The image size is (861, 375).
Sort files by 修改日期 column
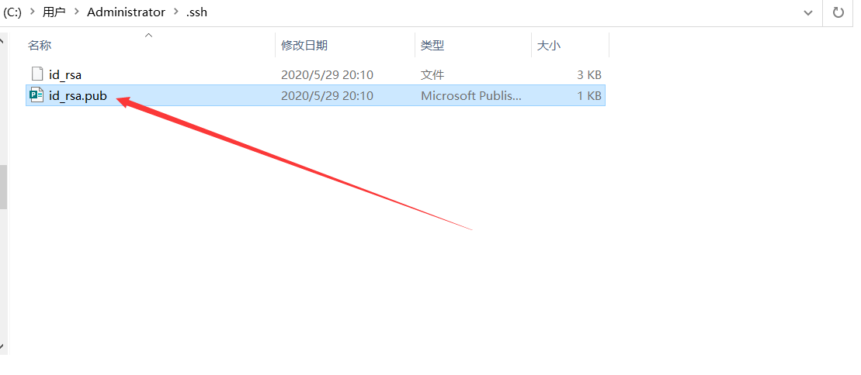304,46
